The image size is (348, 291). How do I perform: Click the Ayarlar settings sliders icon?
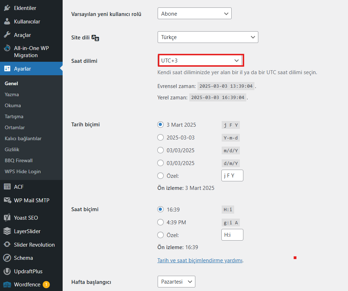[7, 68]
